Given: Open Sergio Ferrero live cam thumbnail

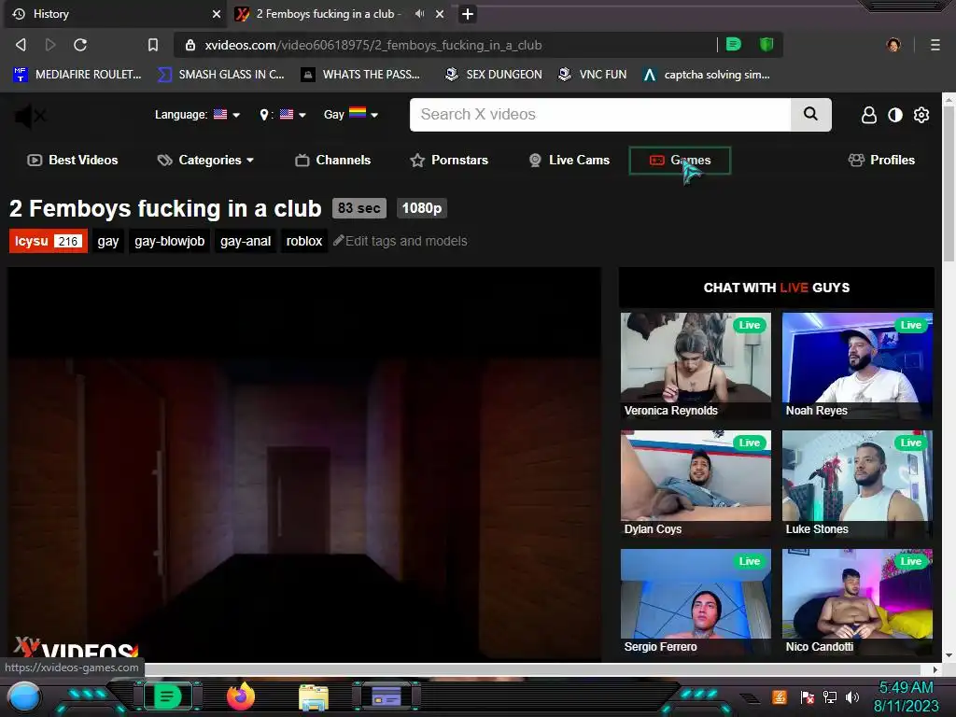Looking at the screenshot, I should (696, 602).
